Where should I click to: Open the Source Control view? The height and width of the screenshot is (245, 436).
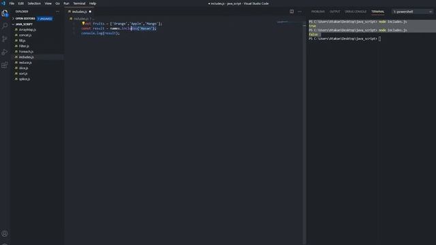pyautogui.click(x=5, y=39)
